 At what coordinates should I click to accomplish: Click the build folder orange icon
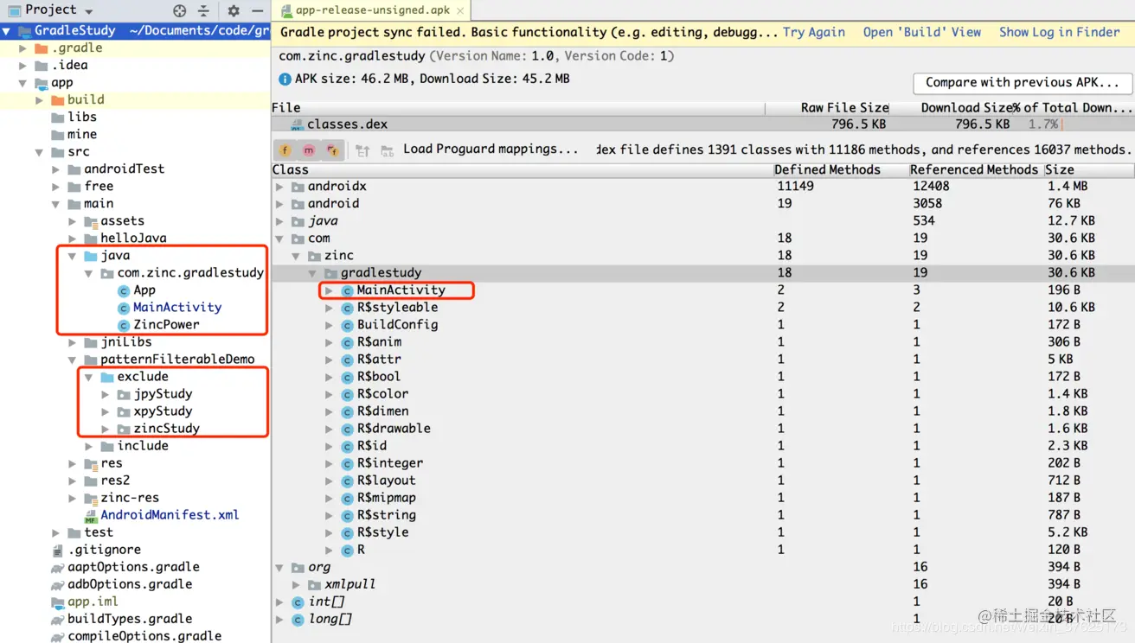point(58,100)
